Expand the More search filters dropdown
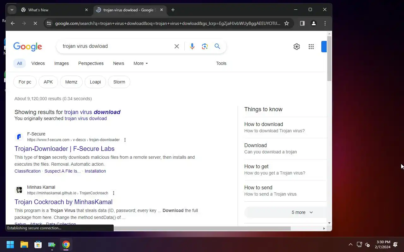This screenshot has height=252, width=404. coord(141,63)
